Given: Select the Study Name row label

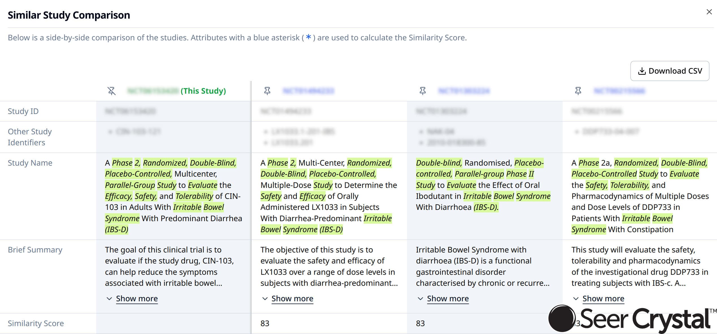Looking at the screenshot, I should [30, 163].
